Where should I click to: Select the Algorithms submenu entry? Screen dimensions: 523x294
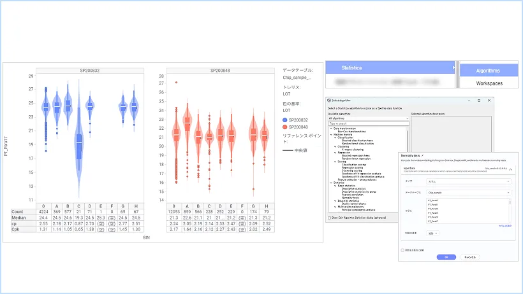point(488,71)
